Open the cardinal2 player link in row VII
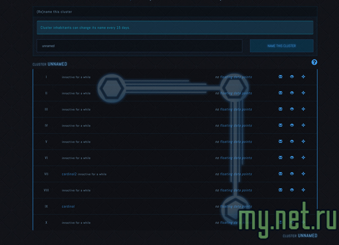 pyautogui.click(x=69, y=174)
